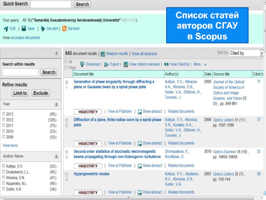Open View citation overview chart icon
The width and height of the screenshot is (266, 200).
point(126,64)
